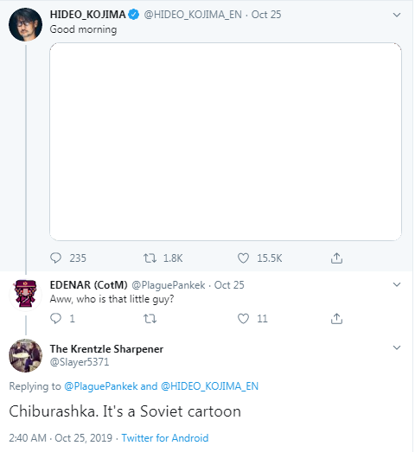
Task: Retweet Kojima's Good morning tweet
Action: pyautogui.click(x=150, y=258)
